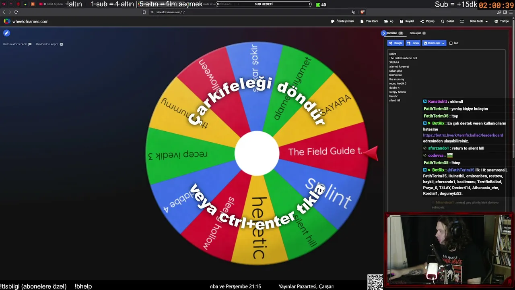Open the Galeri gallery

(x=447, y=21)
